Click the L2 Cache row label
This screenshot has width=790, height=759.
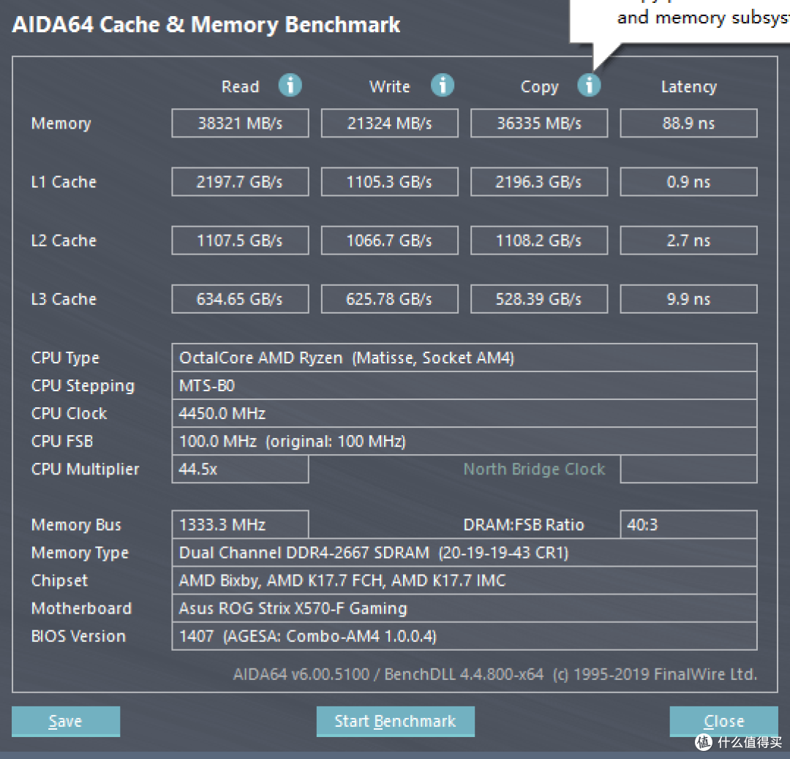point(64,241)
